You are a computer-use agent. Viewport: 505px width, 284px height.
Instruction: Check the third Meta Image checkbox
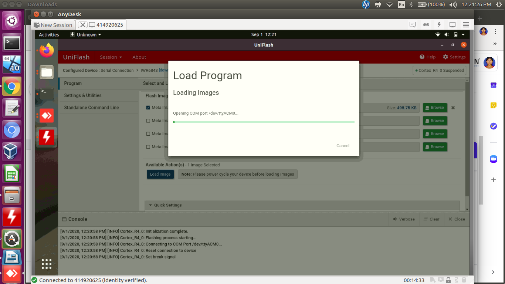pyautogui.click(x=148, y=133)
